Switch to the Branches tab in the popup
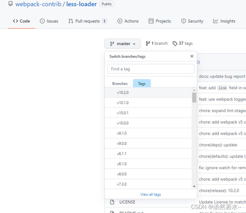This screenshot has height=213, width=246. [x=120, y=84]
